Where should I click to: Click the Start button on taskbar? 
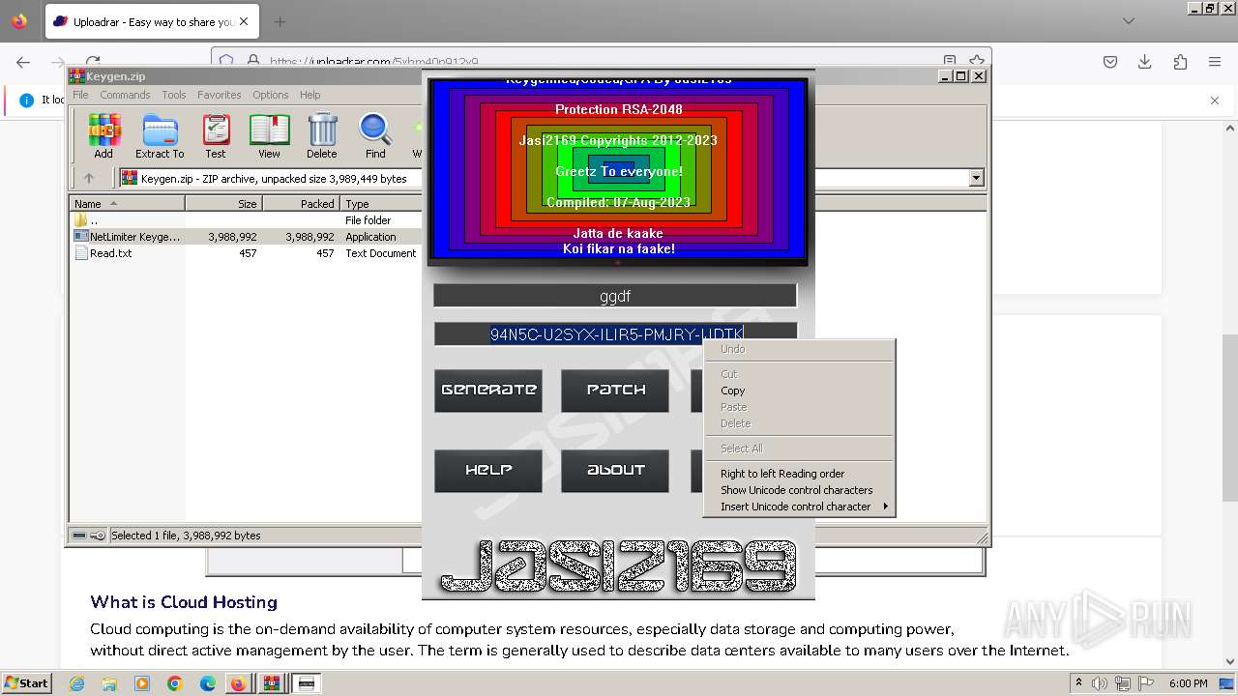click(x=27, y=683)
